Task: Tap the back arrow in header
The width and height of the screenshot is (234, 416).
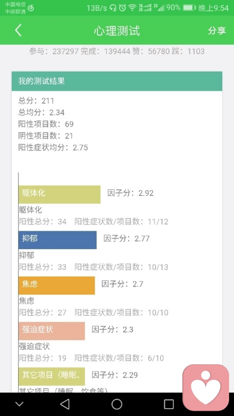Action: [x=19, y=30]
